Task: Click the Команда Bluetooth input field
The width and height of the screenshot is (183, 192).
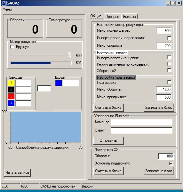Action: pyautogui.click(x=141, y=122)
